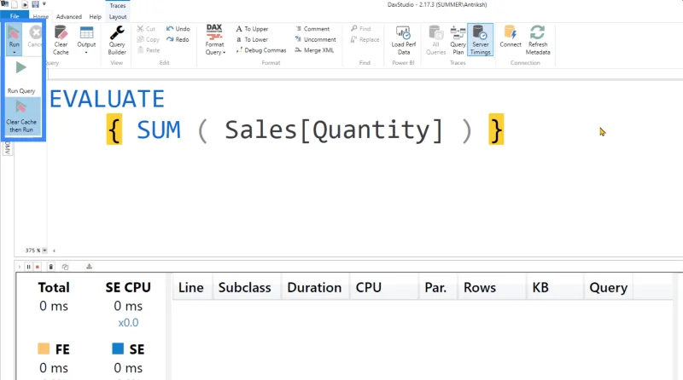Click Paste in the Edit group

tap(149, 50)
